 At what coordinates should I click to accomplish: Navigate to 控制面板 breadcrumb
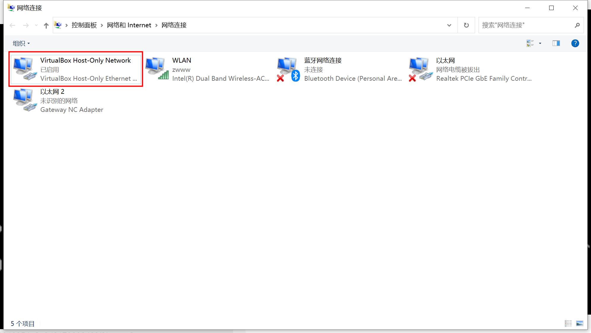(84, 25)
